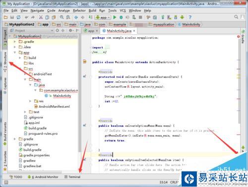Open Project panel settings gear icon
The height and width of the screenshot is (187, 248).
pos(71,30)
